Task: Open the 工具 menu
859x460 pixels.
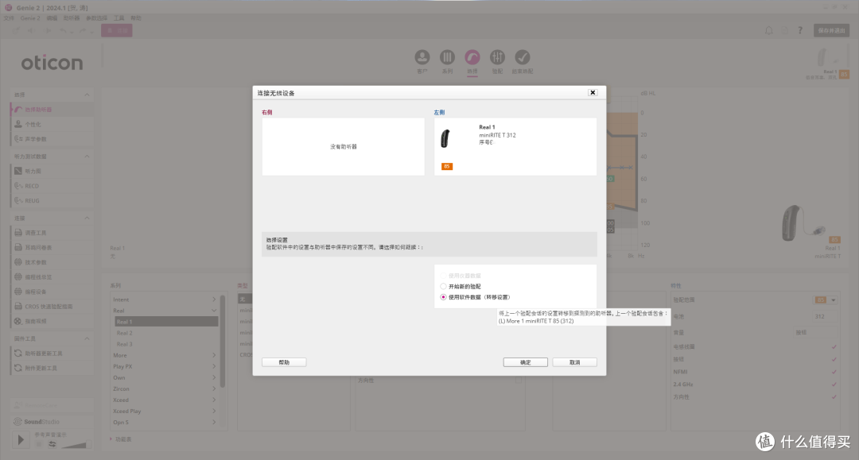Action: tap(119, 18)
